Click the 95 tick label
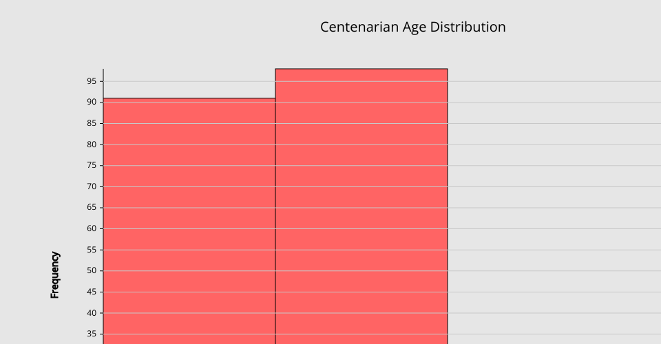 point(91,81)
